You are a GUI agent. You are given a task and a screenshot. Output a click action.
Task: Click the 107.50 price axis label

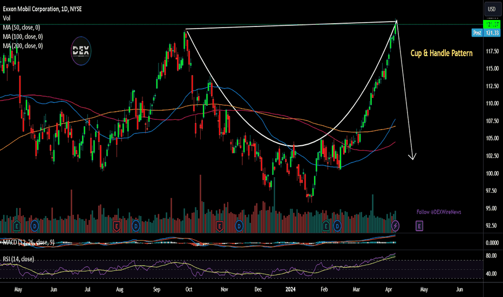(492, 121)
